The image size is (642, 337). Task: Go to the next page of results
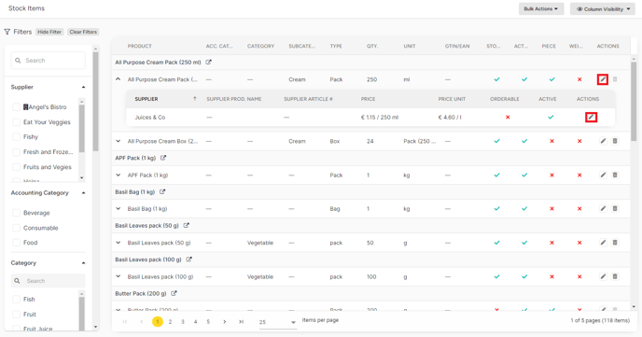point(224,322)
